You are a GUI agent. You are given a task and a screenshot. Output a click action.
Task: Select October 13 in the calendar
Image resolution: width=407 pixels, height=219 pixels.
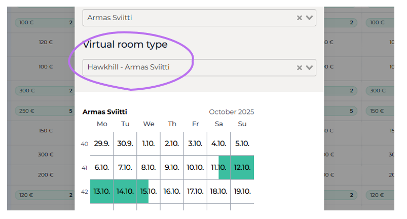click(x=102, y=192)
